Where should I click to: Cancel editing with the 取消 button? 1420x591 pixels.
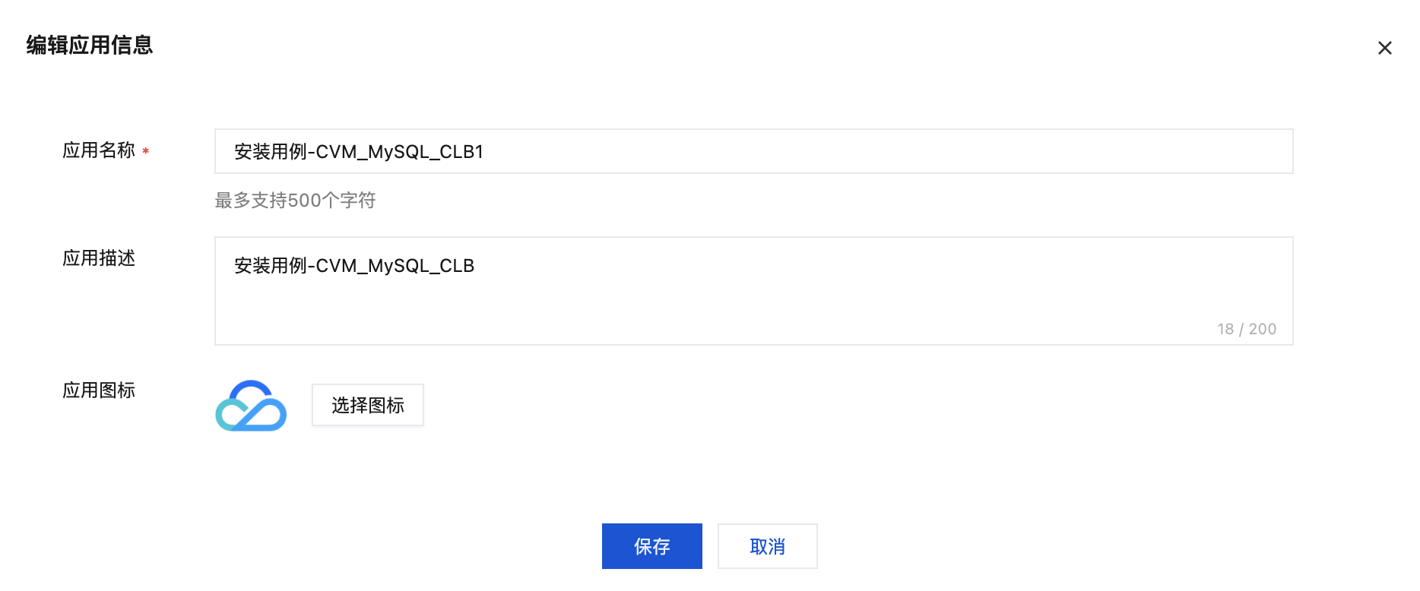(767, 546)
